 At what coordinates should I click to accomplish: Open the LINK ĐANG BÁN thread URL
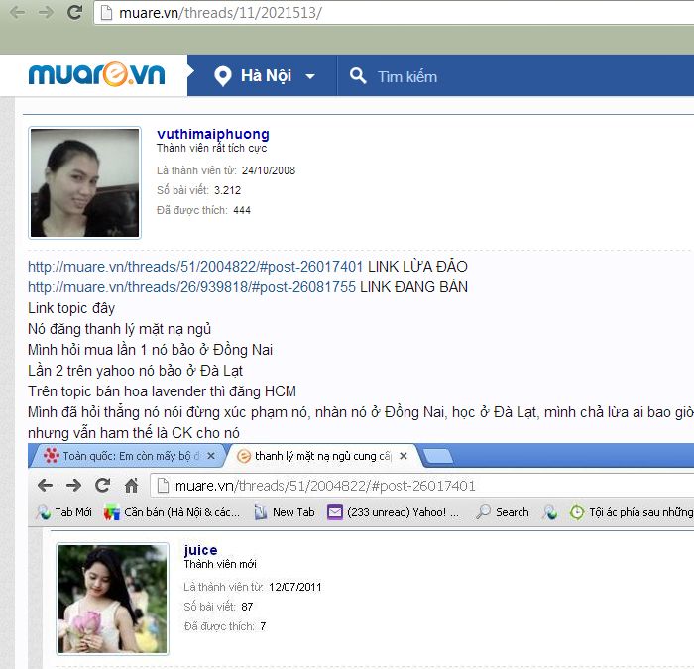[x=191, y=287]
